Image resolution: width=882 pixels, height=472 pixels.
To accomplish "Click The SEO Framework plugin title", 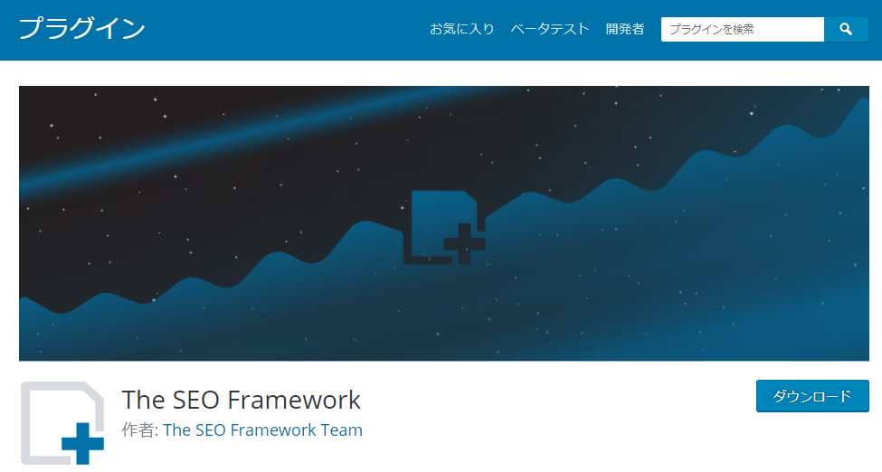I will point(242,400).
